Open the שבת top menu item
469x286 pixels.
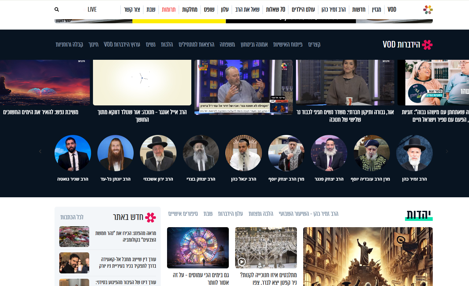[151, 9]
